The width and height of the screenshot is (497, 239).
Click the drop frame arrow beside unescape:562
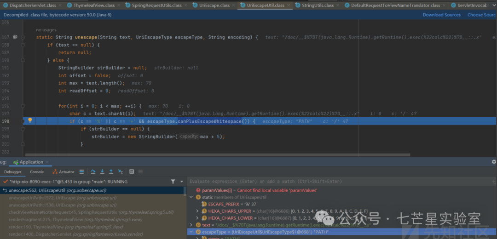tap(5, 190)
